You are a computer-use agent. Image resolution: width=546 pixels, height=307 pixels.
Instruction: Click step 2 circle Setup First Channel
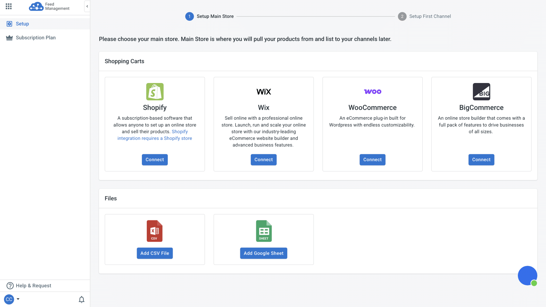pos(402,16)
